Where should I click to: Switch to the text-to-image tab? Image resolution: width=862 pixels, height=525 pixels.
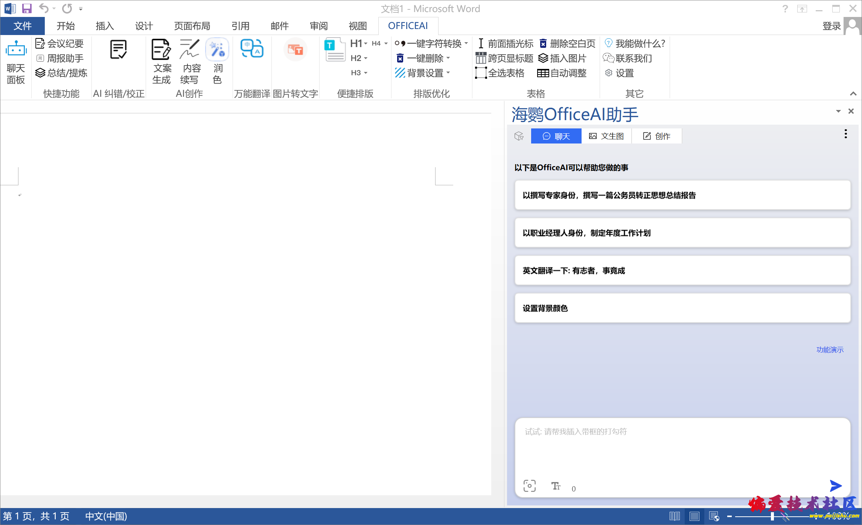point(606,136)
